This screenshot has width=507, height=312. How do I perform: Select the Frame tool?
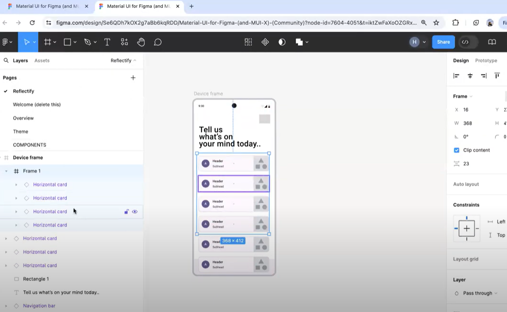coord(47,42)
